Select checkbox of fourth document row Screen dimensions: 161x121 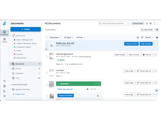click(x=47, y=85)
